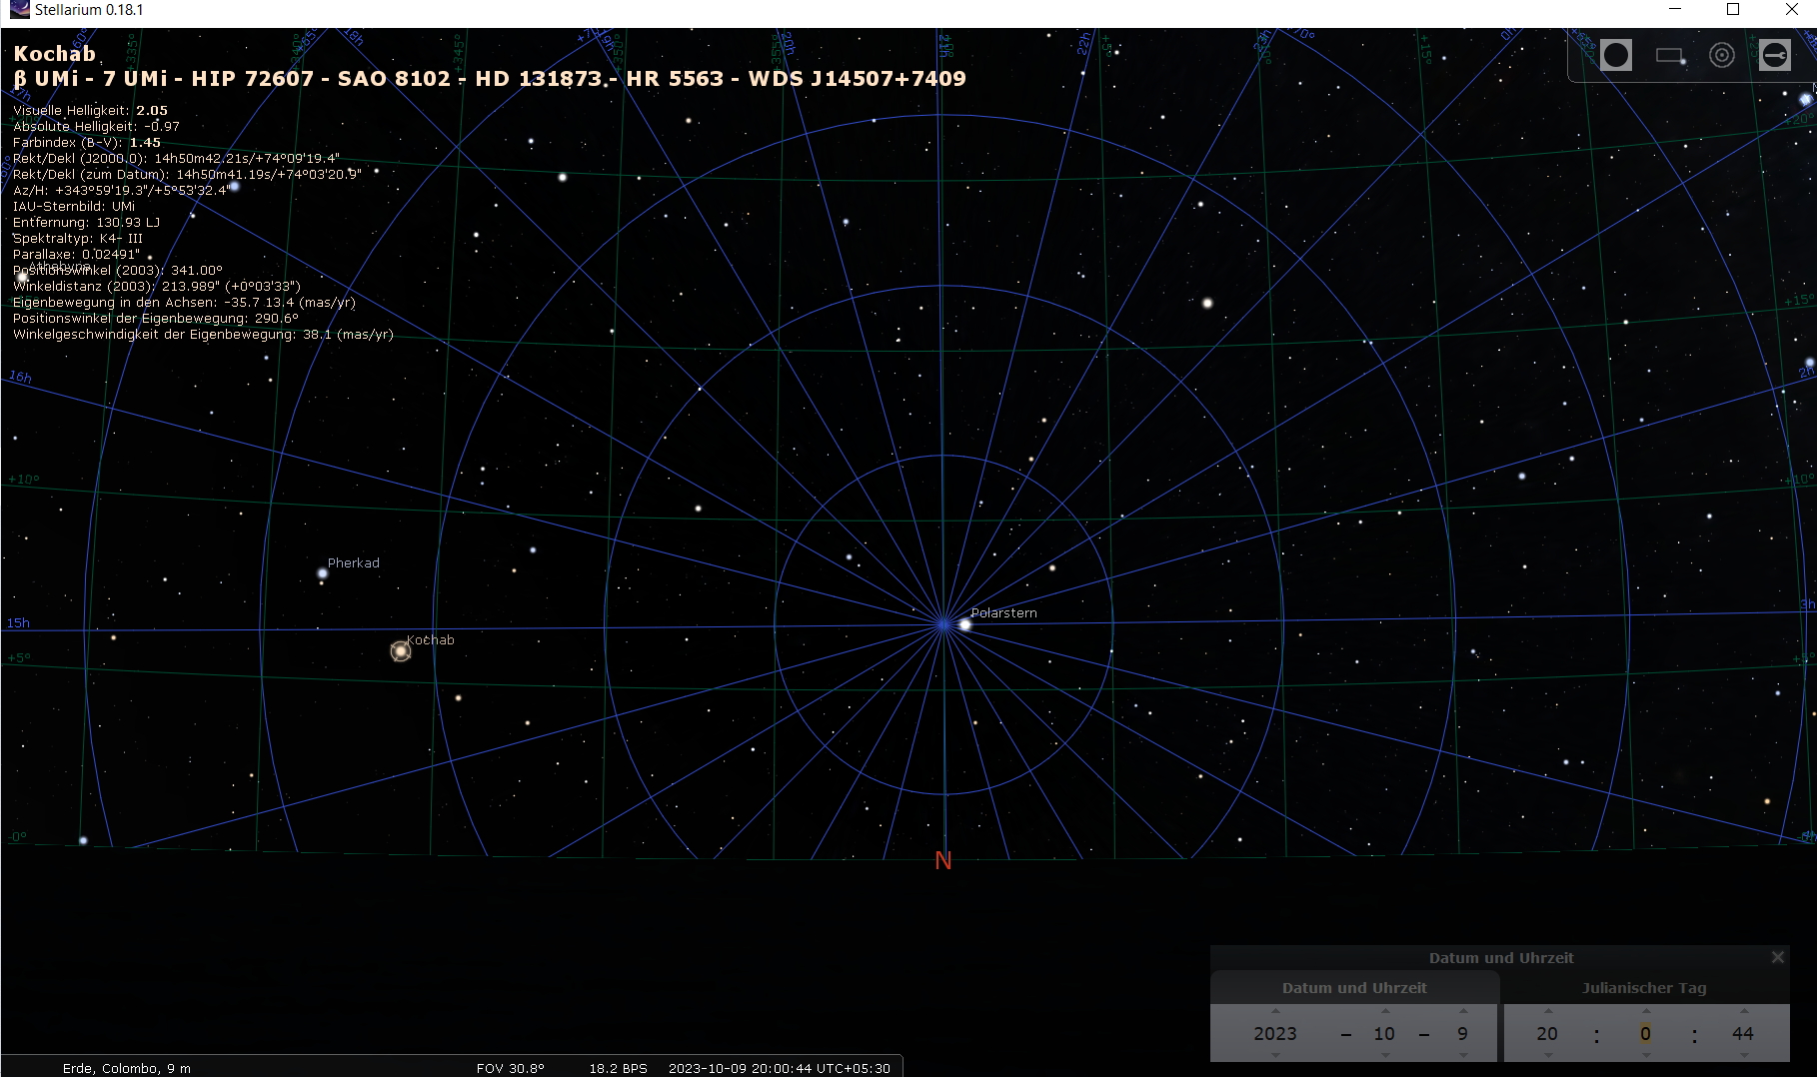The image size is (1817, 1077).
Task: Click the FOV 30.8° status text
Action: click(511, 1068)
